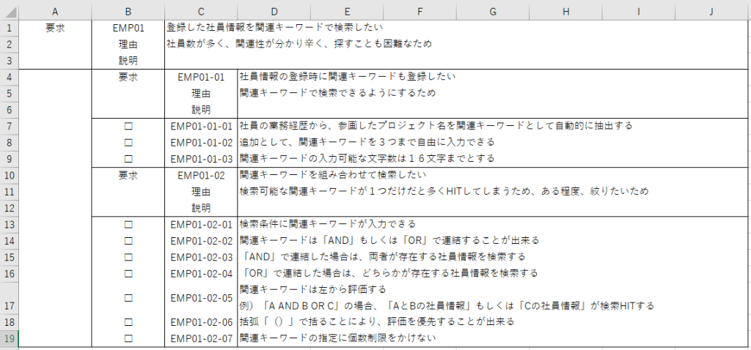Select column I header
Screen dimensions: 751x350
(638, 11)
